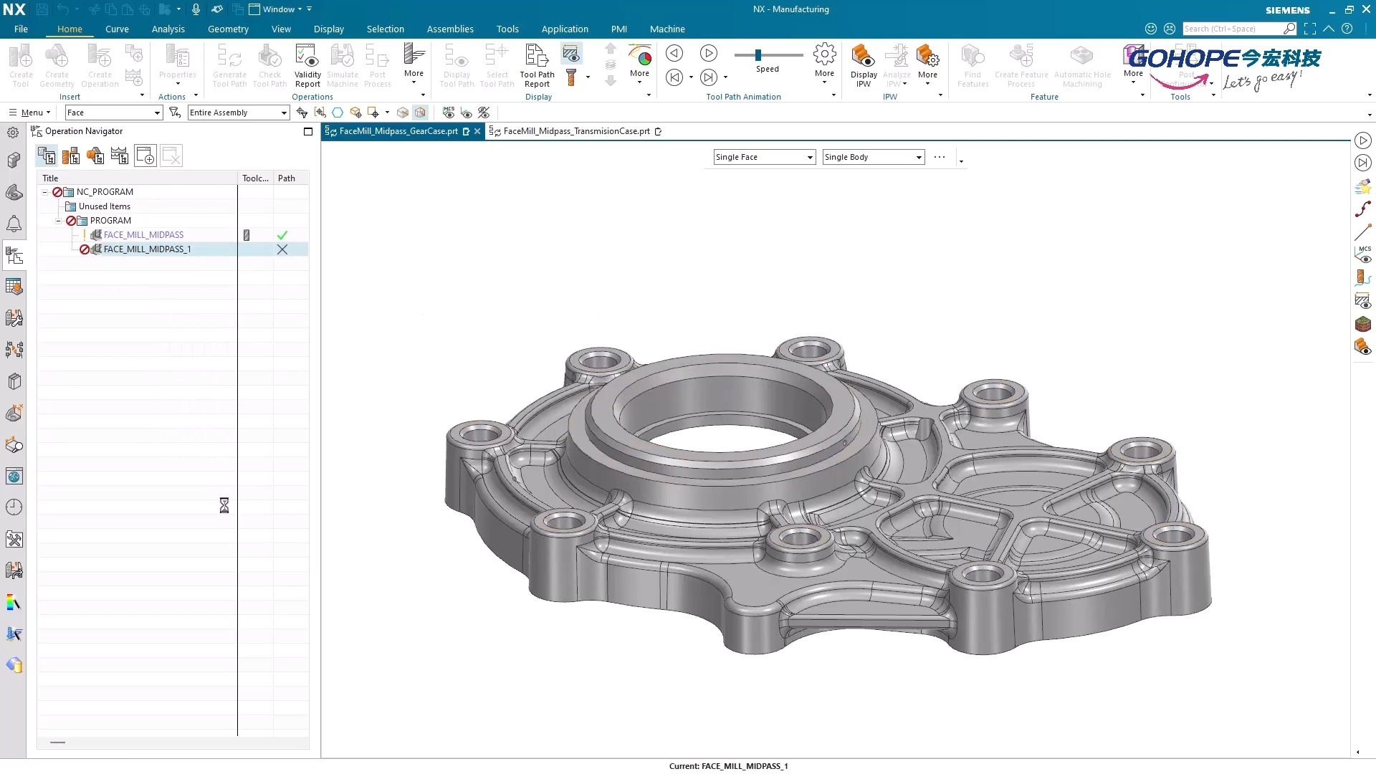Adjust the animation Speed slider

point(758,55)
